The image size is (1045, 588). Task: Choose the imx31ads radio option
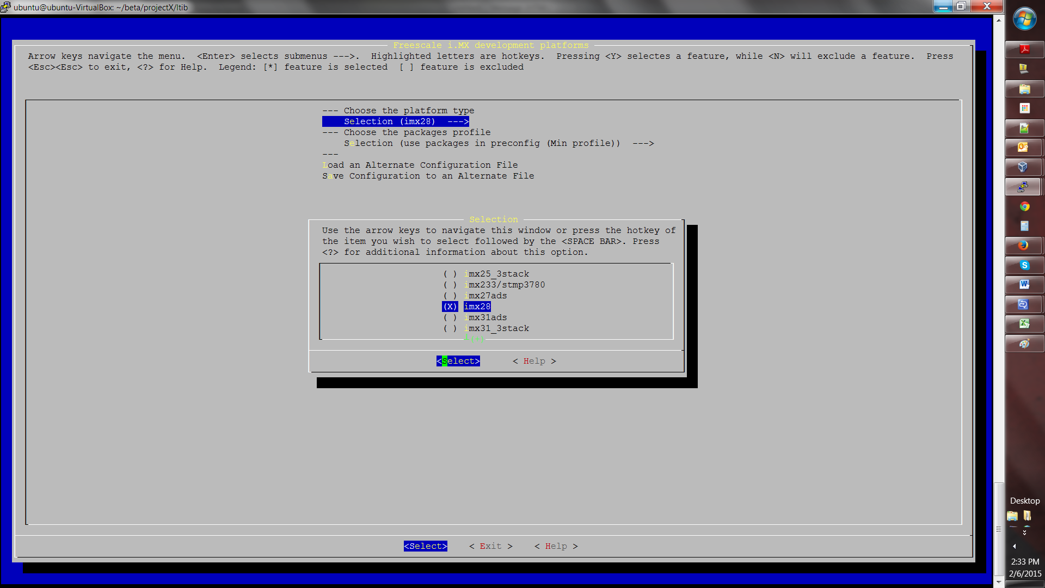[485, 317]
